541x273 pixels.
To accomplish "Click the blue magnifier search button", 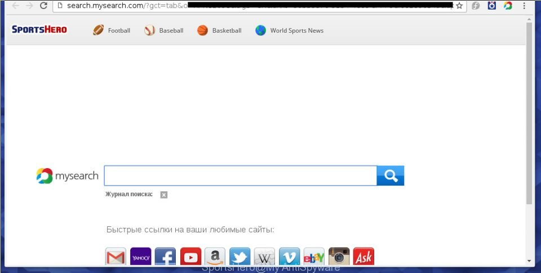I will click(x=390, y=175).
